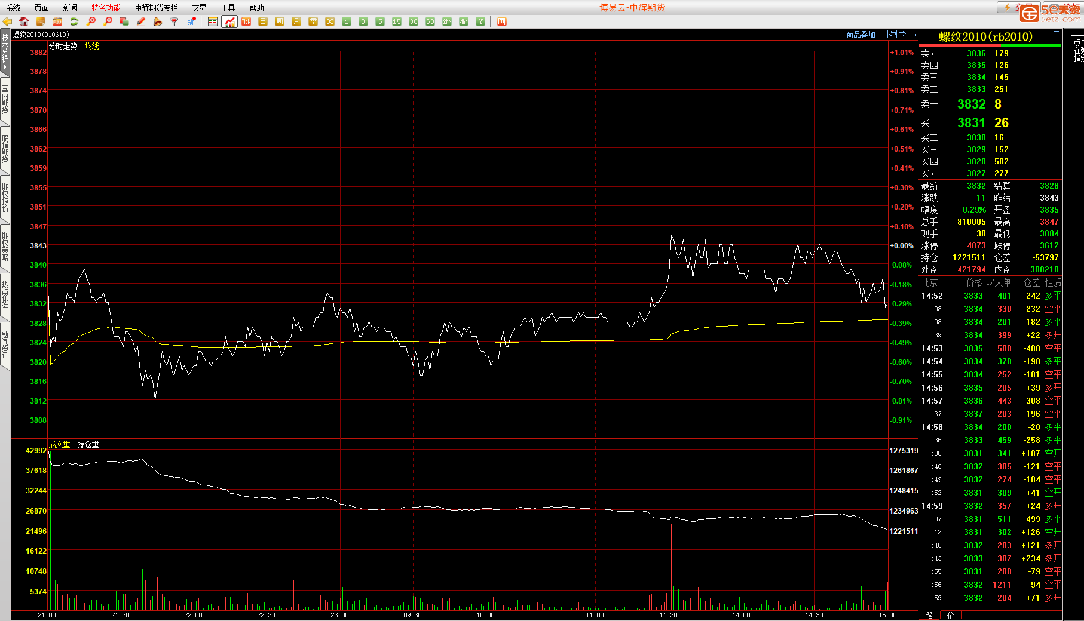Click the zoom in magnifier icon
This screenshot has width=1084, height=621.
[91, 21]
